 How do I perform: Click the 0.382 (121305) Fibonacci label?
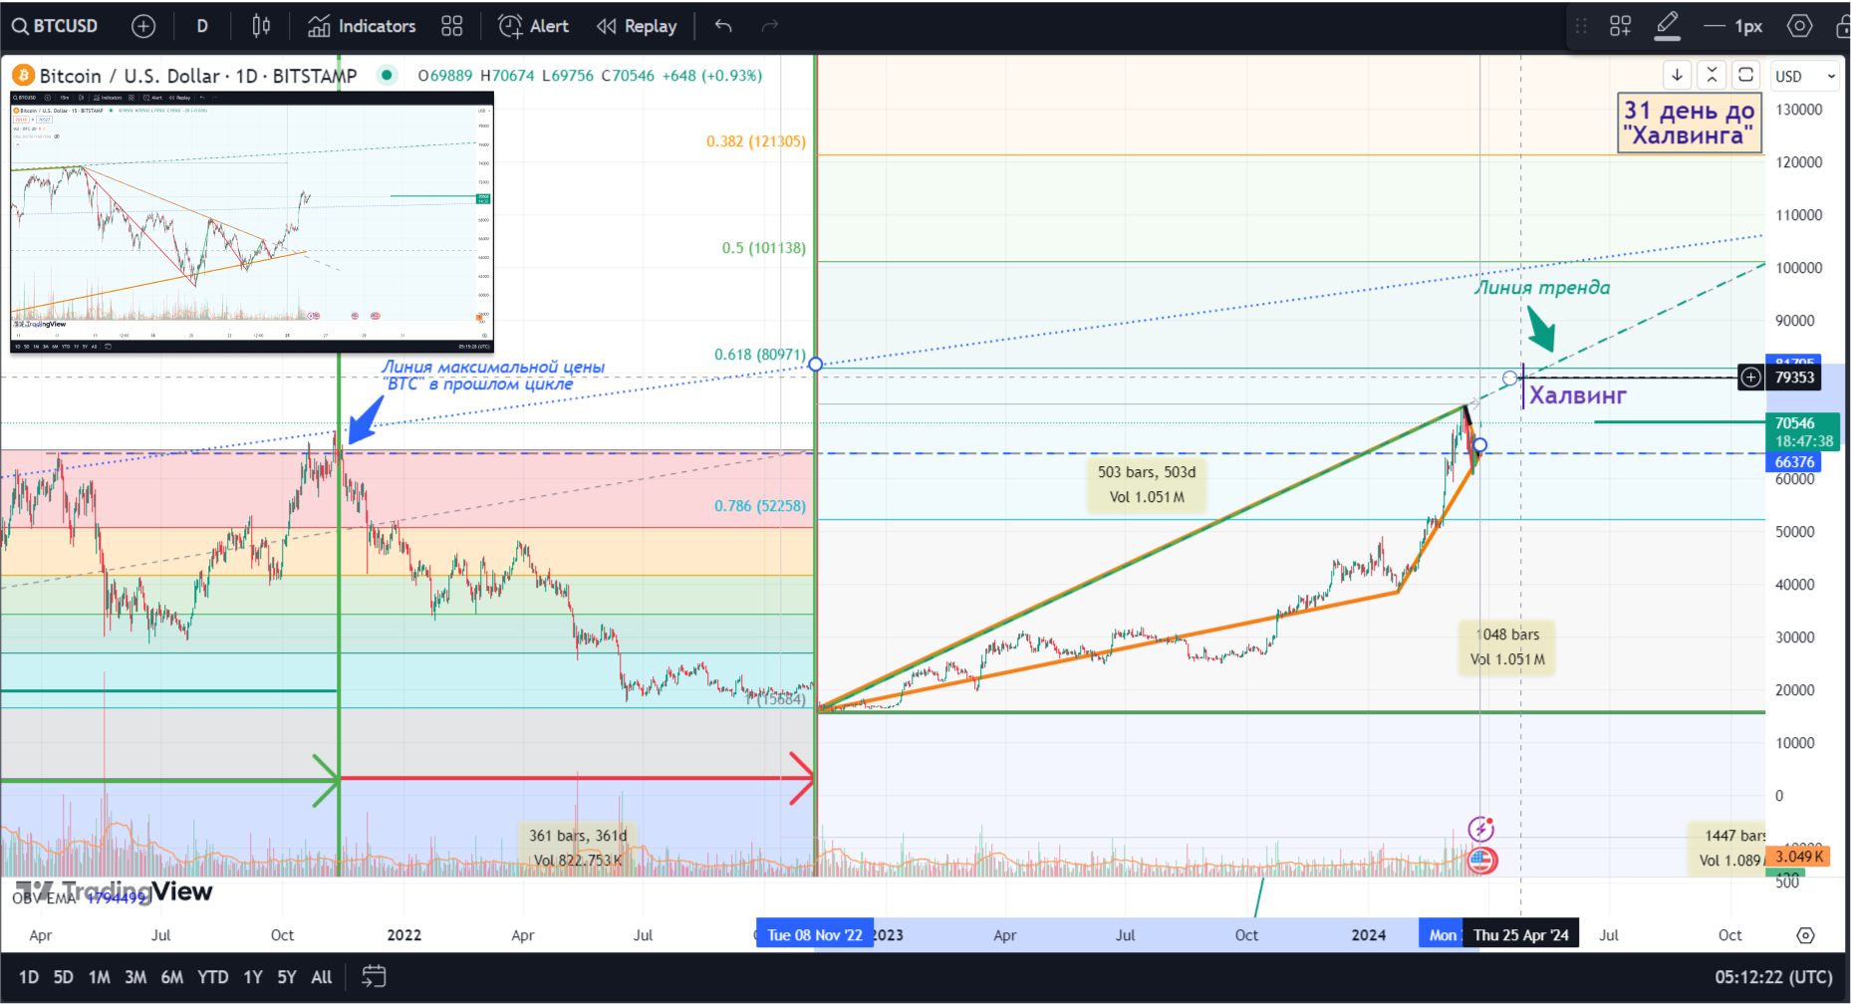pos(756,141)
